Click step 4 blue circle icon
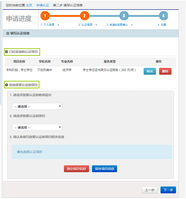186x199 pixels. click(x=163, y=16)
